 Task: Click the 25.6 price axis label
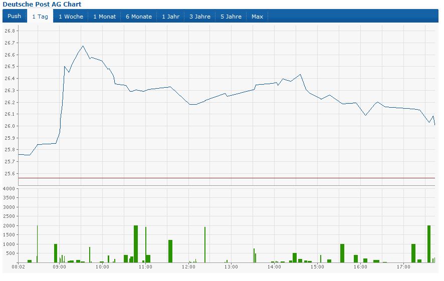[x=10, y=173]
